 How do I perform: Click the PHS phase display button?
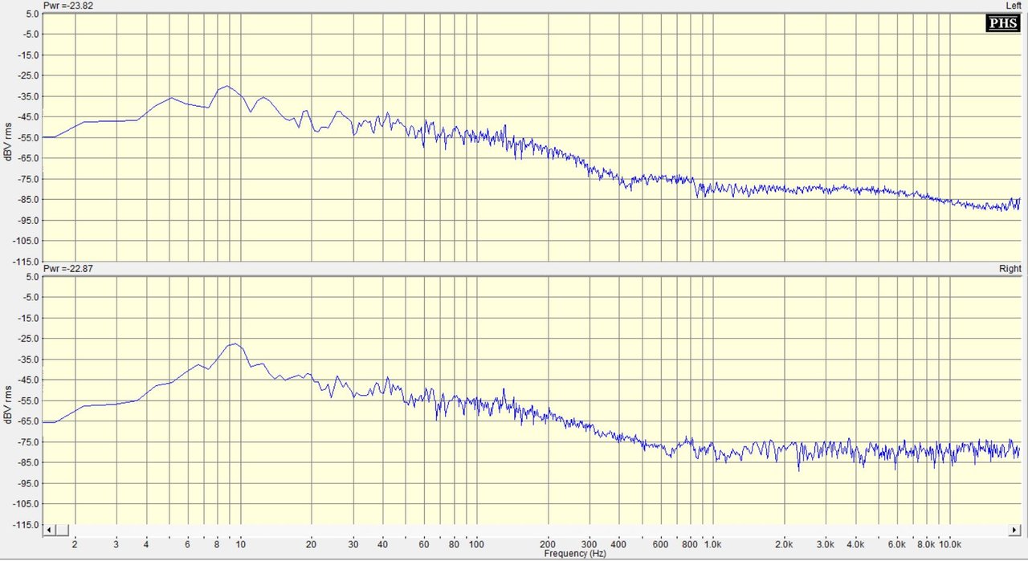coord(1002,24)
